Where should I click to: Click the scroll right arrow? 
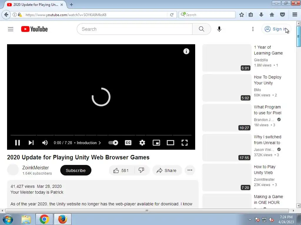tap(293, 211)
